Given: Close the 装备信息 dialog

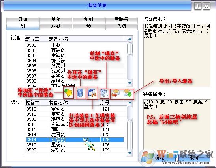Looking at the screenshot, I should pos(207,6).
